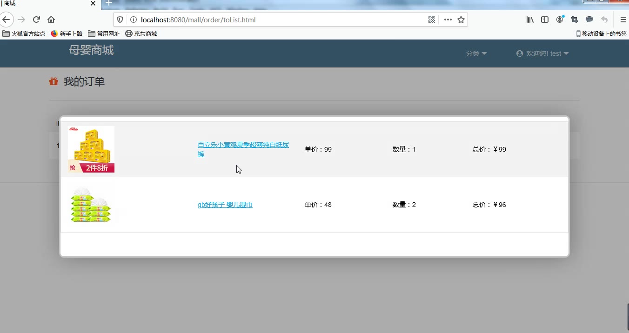Open the 火狐官方站点 bookmark folder
Image resolution: width=629 pixels, height=333 pixels.
tap(24, 33)
